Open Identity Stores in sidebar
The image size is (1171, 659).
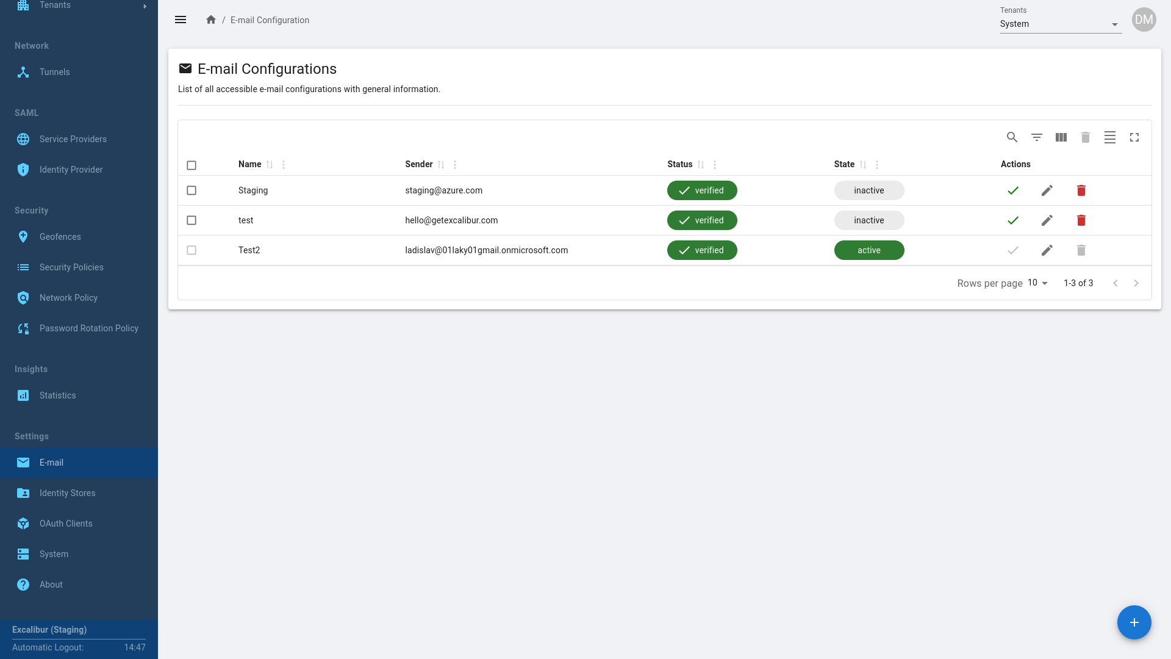[67, 493]
